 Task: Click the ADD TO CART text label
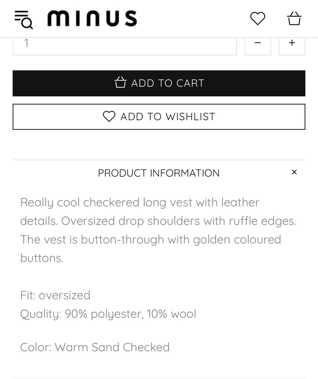pyautogui.click(x=168, y=83)
